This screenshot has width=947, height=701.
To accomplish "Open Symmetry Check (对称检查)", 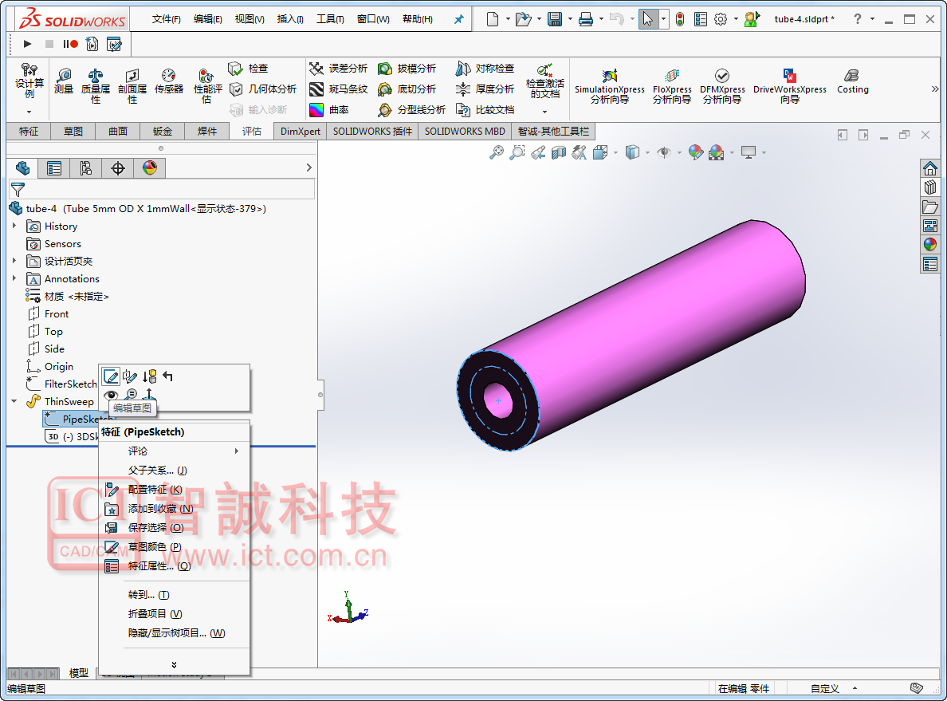I will click(x=485, y=69).
